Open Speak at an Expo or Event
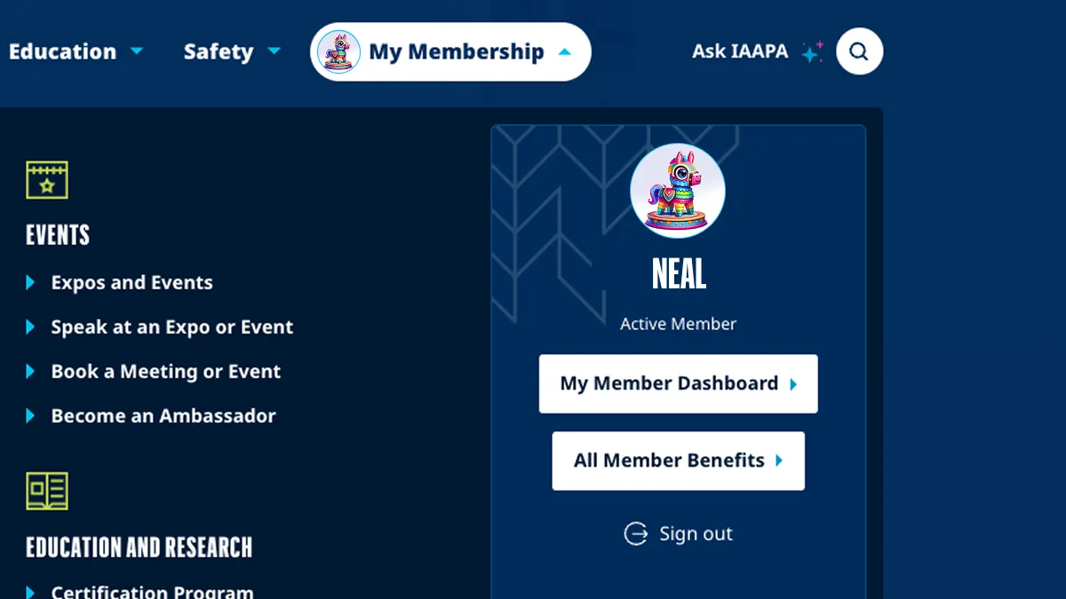 pyautogui.click(x=171, y=327)
